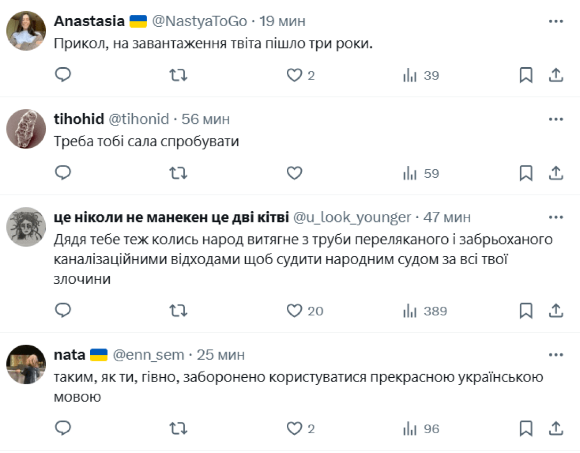The width and height of the screenshot is (580, 453).
Task: Like Anastasia's tweet with 2 likes
Action: [x=295, y=75]
